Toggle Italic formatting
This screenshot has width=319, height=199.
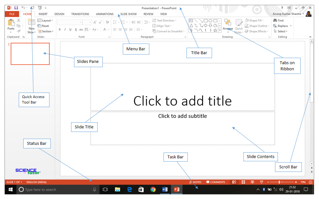tap(65, 29)
